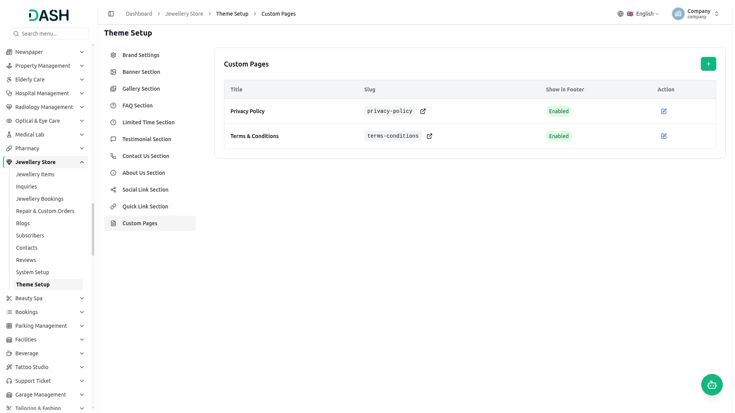The height and width of the screenshot is (413, 735).
Task: Open terms-conditions slug external link icon
Action: tap(430, 136)
